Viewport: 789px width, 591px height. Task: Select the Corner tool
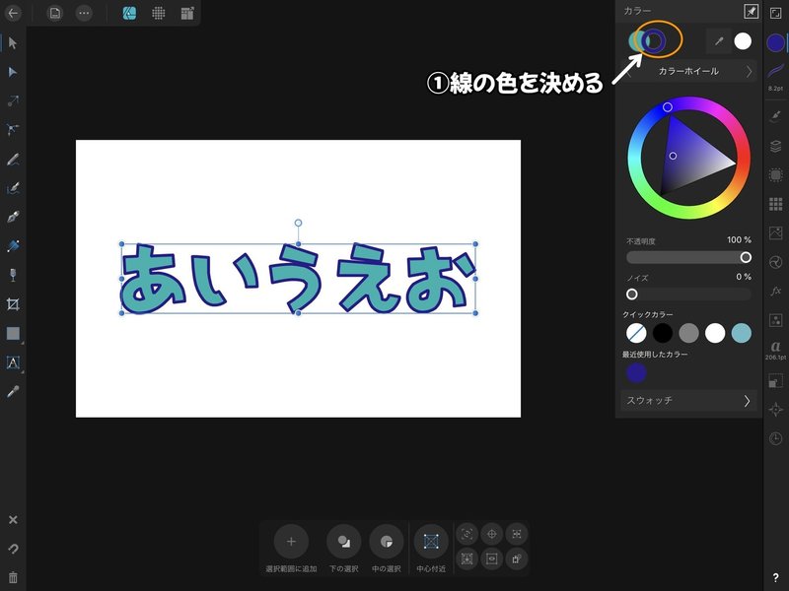pyautogui.click(x=13, y=130)
